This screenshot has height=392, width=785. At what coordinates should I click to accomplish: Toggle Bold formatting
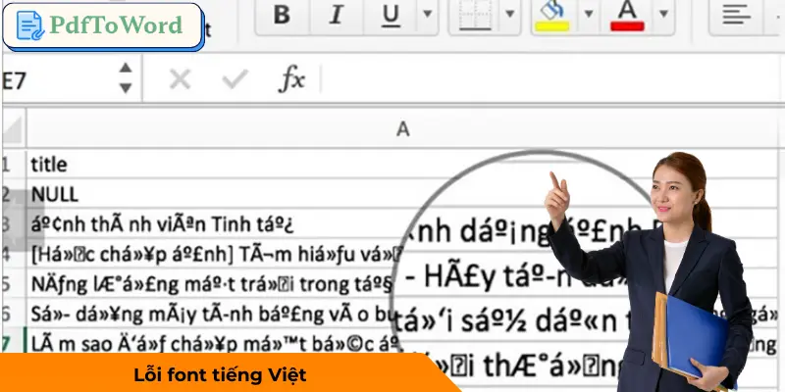(x=282, y=15)
